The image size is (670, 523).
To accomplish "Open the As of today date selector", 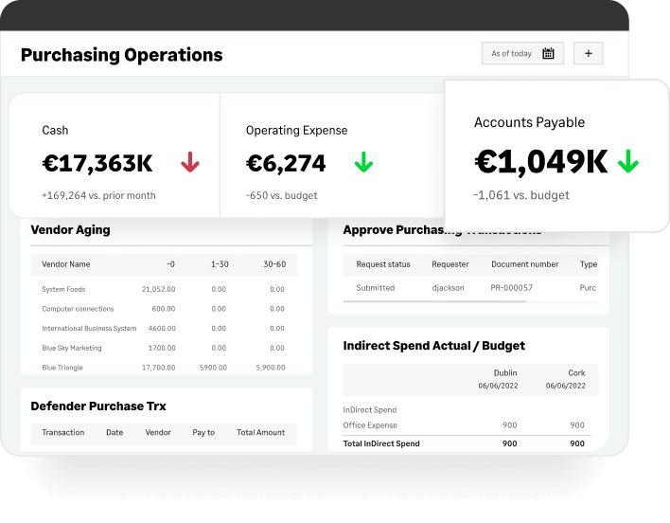I will click(x=522, y=53).
